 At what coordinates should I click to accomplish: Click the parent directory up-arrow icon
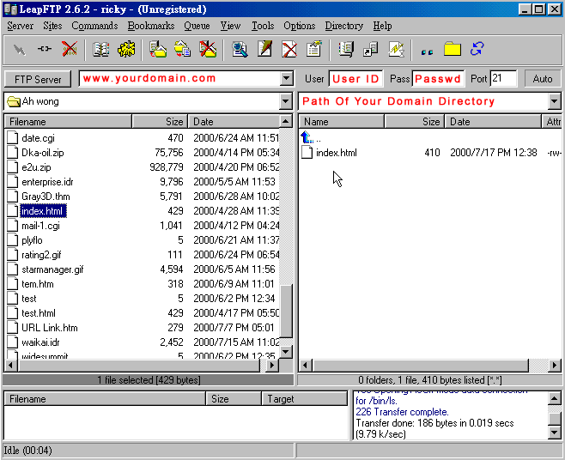307,137
